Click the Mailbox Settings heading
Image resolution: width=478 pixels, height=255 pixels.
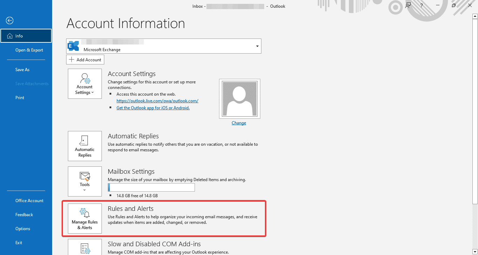pos(131,172)
